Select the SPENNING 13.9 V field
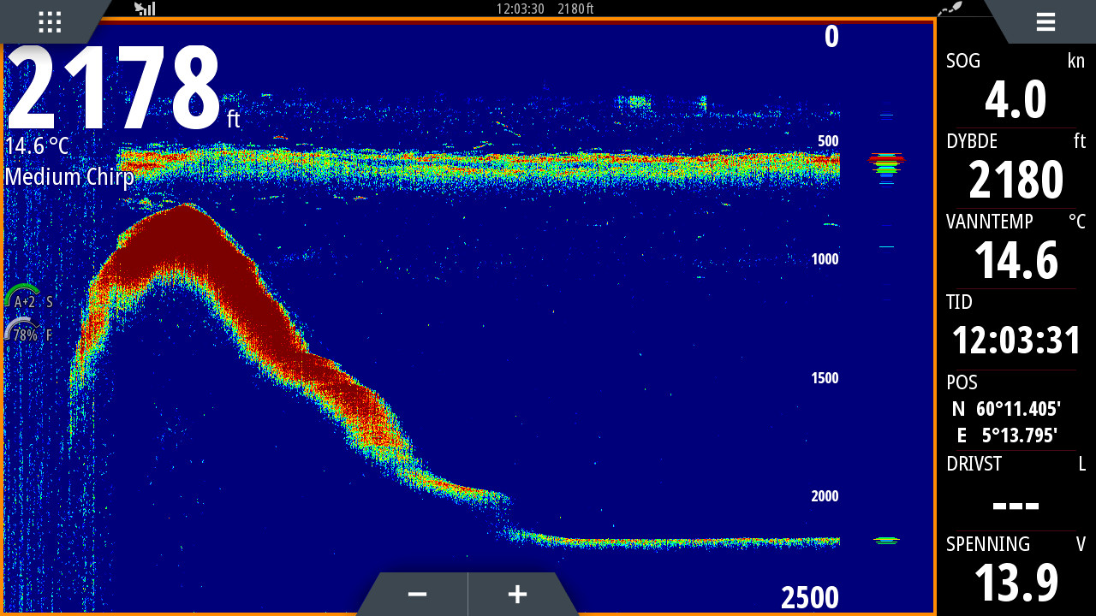Screen dimensions: 1096x616 click(1016, 572)
